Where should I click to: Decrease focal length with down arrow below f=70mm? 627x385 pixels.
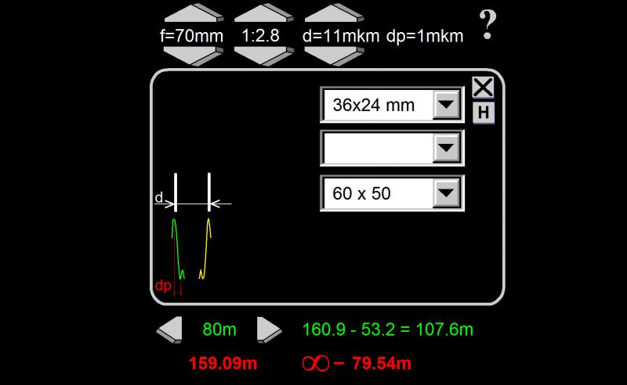(x=194, y=56)
